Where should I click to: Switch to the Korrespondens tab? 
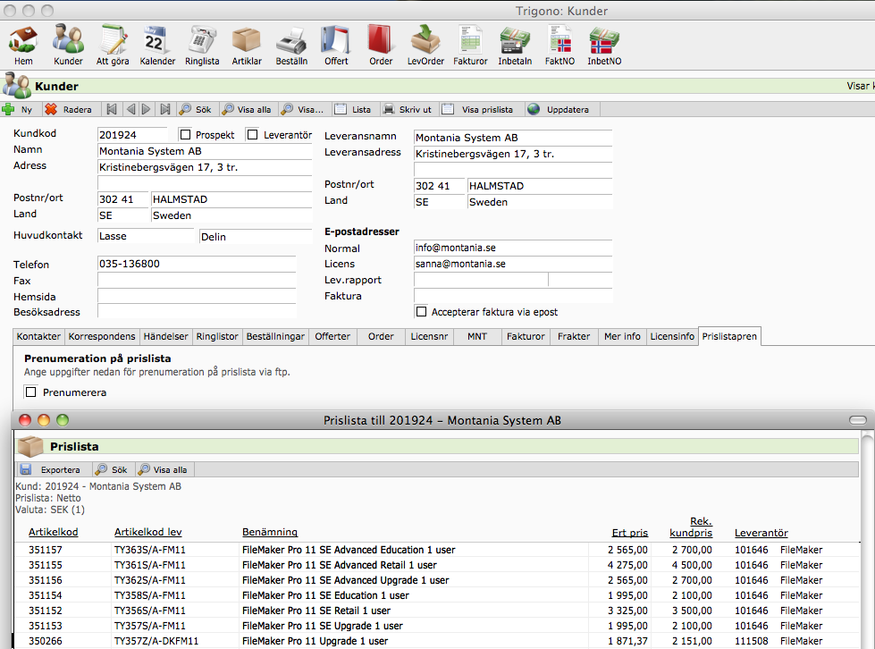click(102, 336)
